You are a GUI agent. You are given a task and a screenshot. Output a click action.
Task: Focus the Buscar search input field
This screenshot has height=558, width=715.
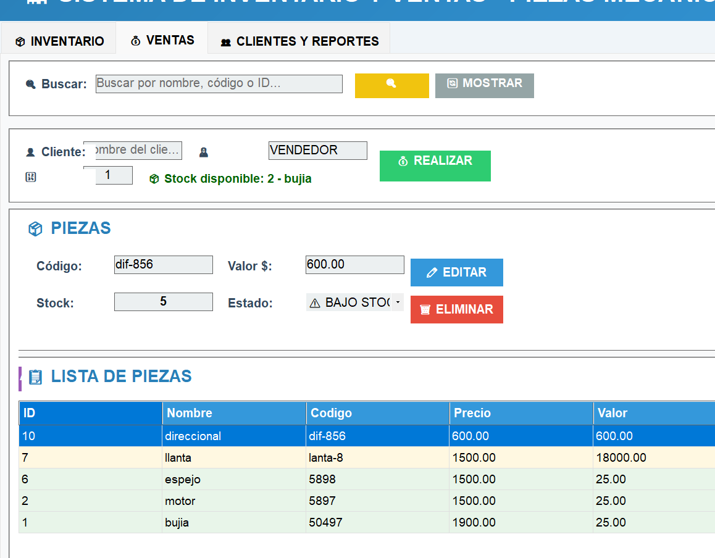click(x=219, y=83)
